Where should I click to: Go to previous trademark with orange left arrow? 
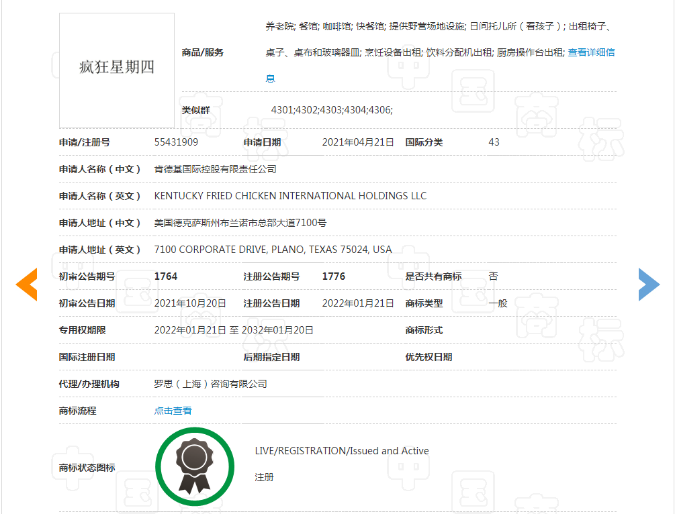coord(26,285)
